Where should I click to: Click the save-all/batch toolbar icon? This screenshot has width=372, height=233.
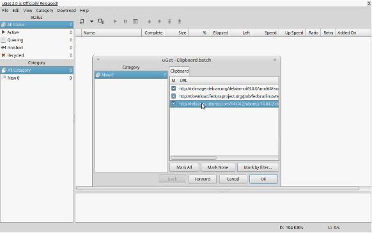pos(101,22)
